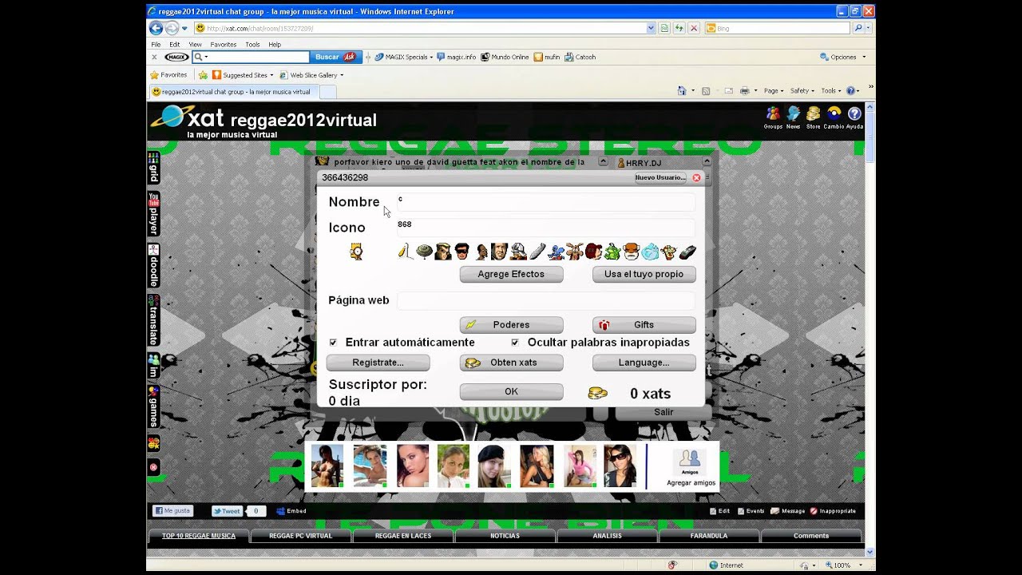Open the Bing search provider dropdown

pos(868,28)
